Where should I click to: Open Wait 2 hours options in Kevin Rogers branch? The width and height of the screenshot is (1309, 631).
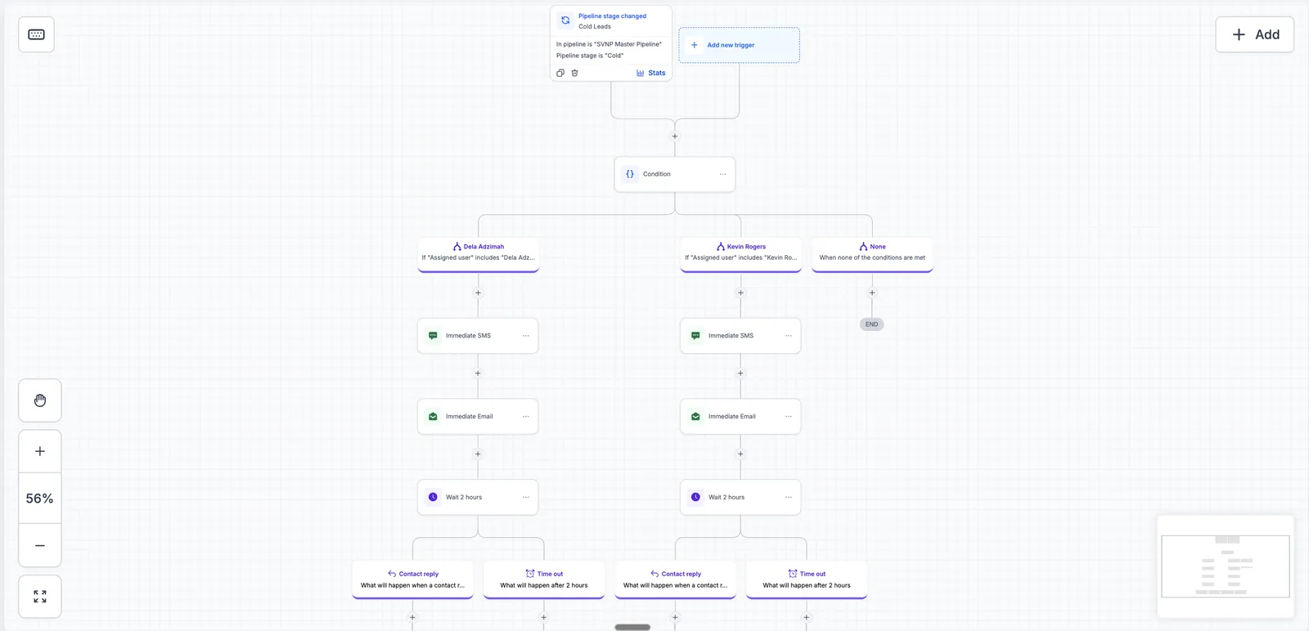pos(788,497)
